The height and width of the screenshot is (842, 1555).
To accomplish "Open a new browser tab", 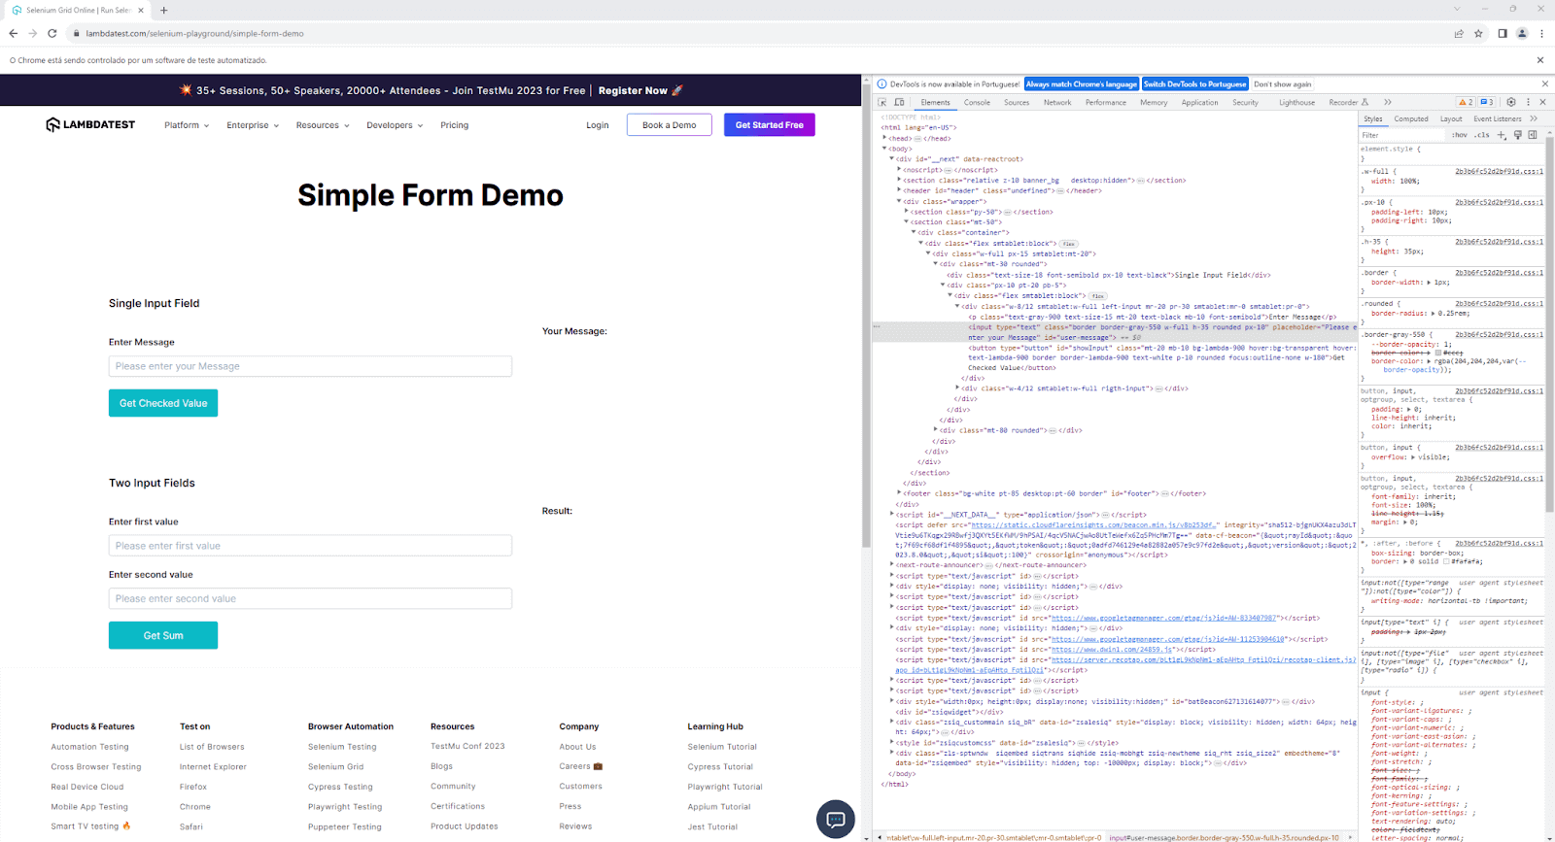I will pyautogui.click(x=163, y=10).
